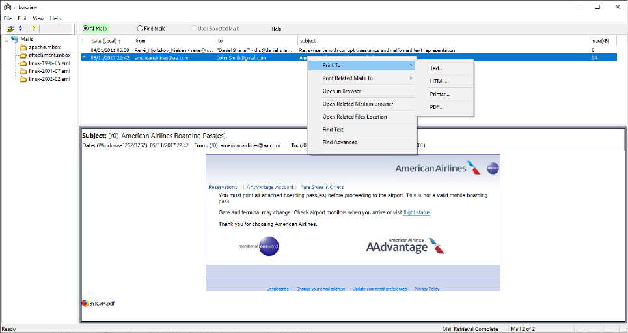628x333 pixels.
Task: Click the mboxview app icon in title bar
Action: [7, 7]
